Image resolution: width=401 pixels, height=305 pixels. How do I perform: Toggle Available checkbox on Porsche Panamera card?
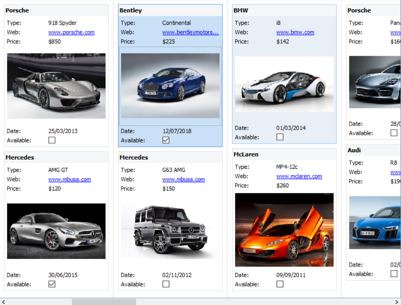pos(394,133)
